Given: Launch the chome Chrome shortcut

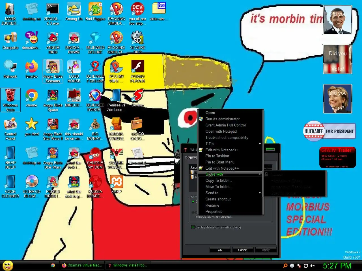Looking at the screenshot, I should click(x=31, y=98).
